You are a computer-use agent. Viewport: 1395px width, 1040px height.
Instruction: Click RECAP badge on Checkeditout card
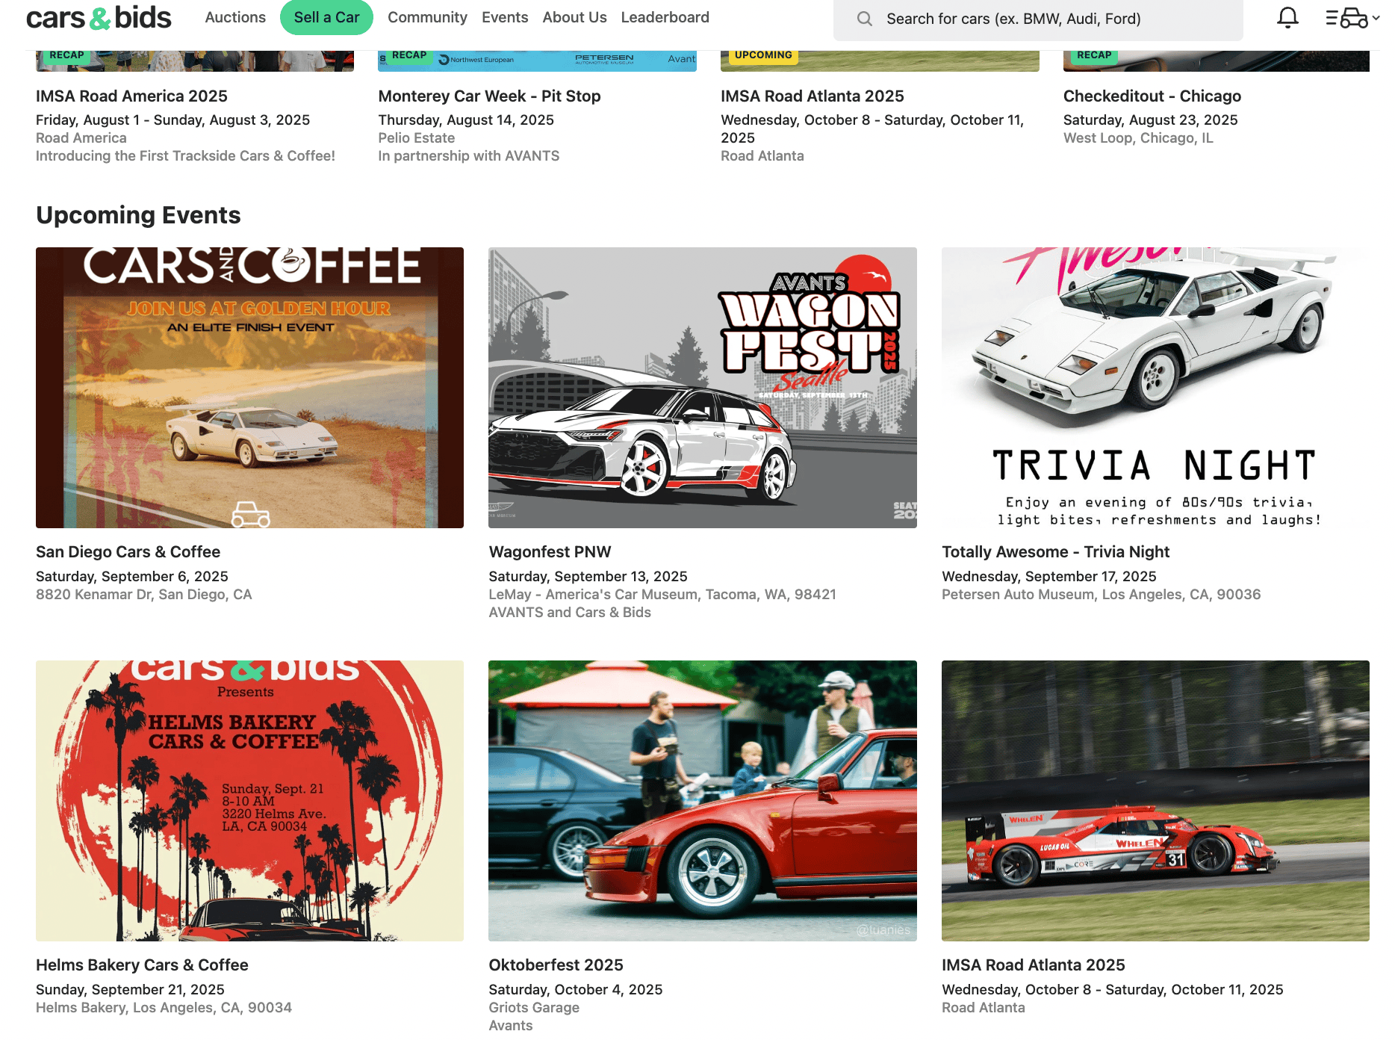click(x=1093, y=56)
